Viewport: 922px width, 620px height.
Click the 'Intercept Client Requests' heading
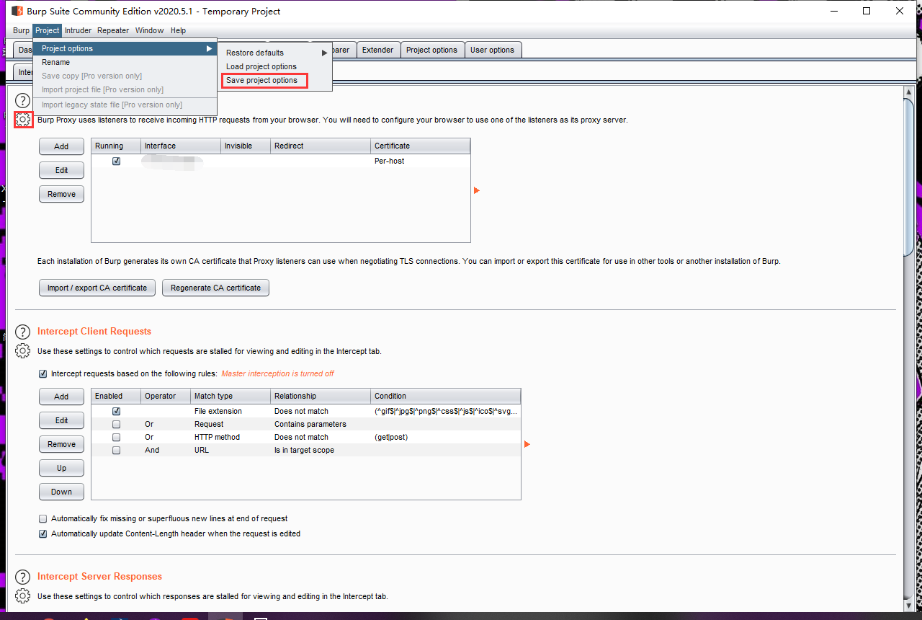pos(94,332)
